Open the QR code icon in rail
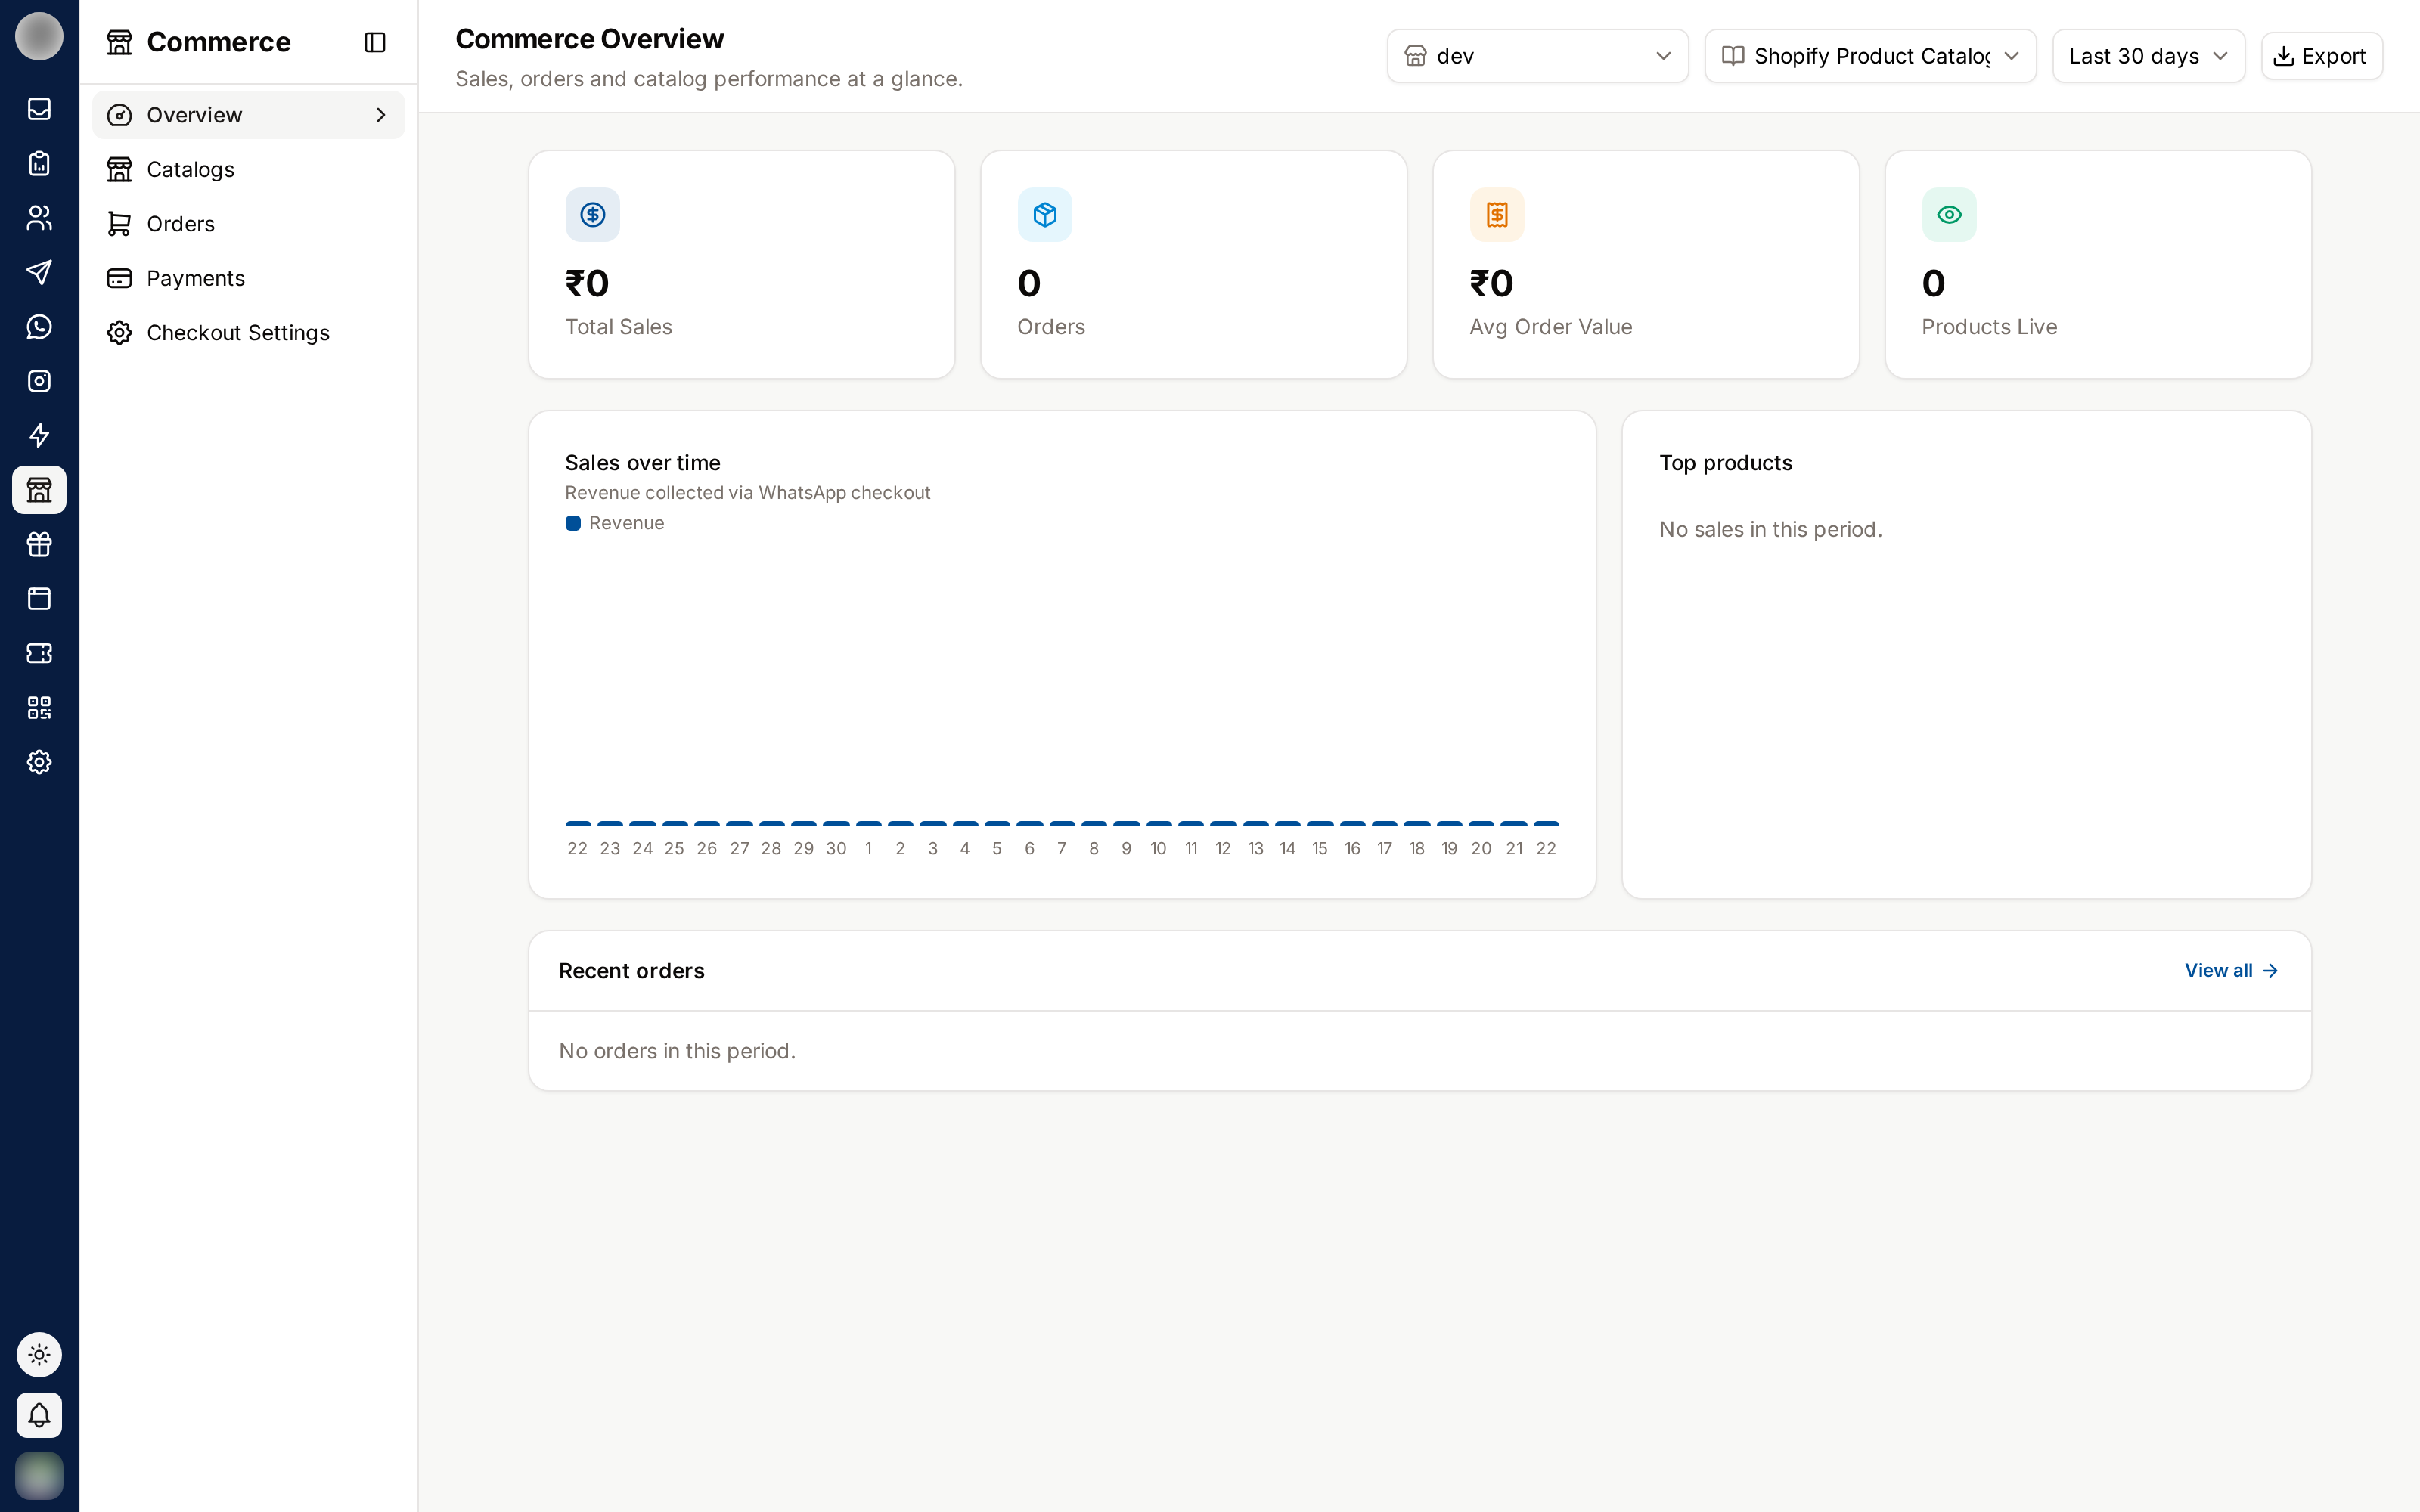This screenshot has height=1512, width=2420. 39,708
